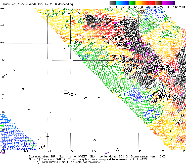Click the '-170' longitude axis label

coord(93,151)
